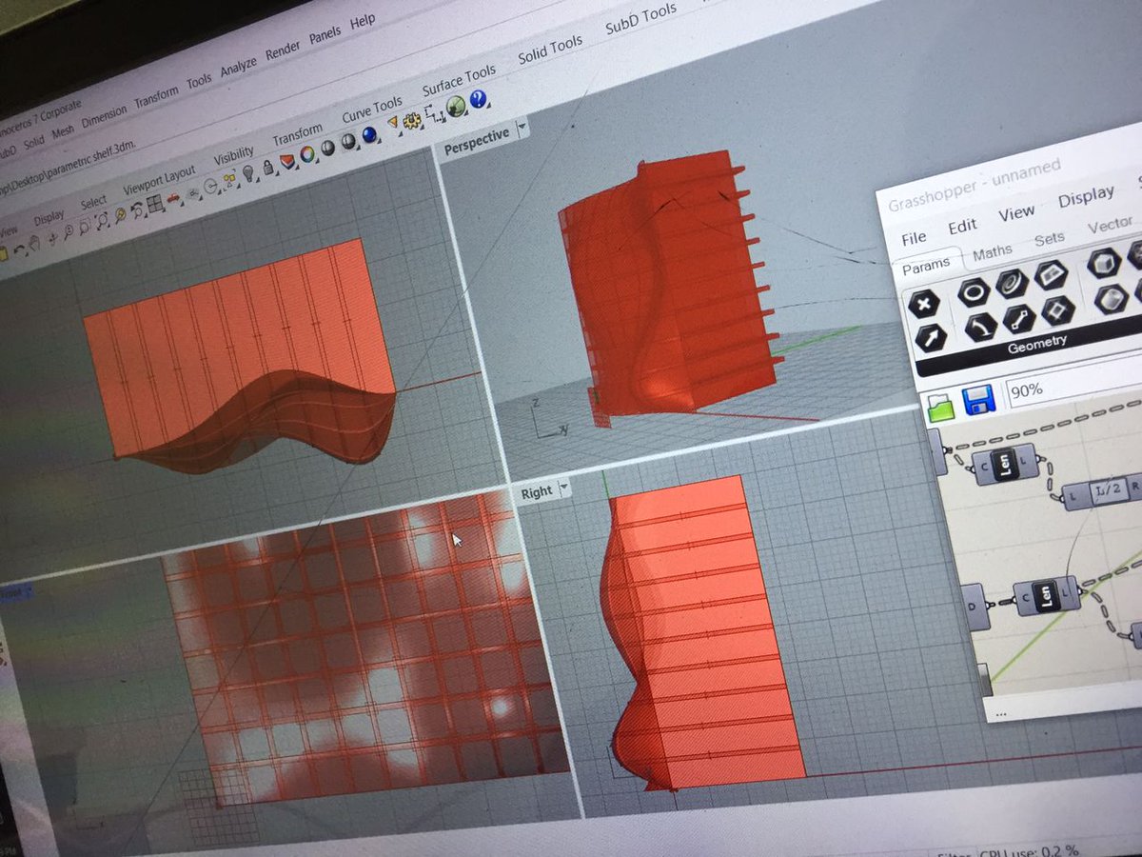Click the four-viewports layout icon
Screen dimensions: 1142x857
coord(154,202)
